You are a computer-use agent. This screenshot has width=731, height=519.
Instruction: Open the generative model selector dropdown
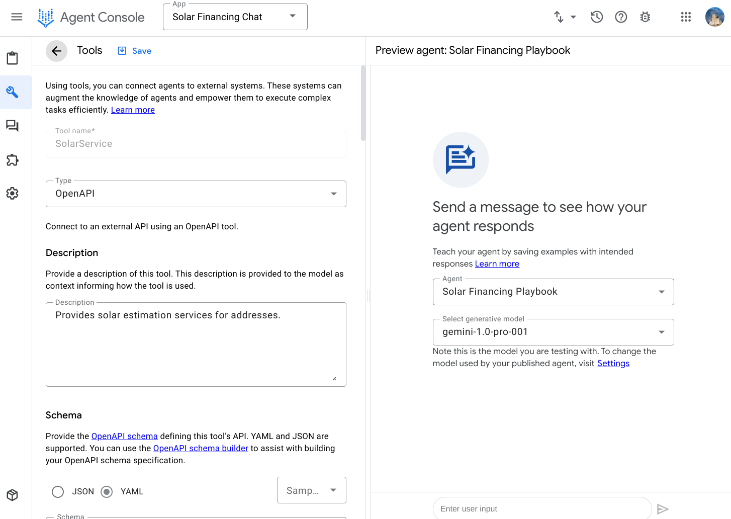(553, 332)
